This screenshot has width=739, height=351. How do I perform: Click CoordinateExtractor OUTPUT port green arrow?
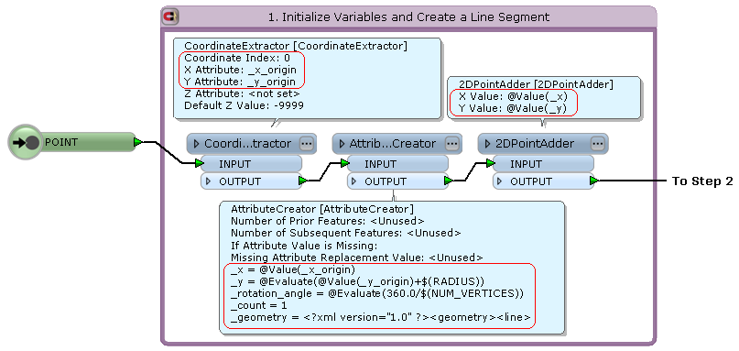point(302,181)
